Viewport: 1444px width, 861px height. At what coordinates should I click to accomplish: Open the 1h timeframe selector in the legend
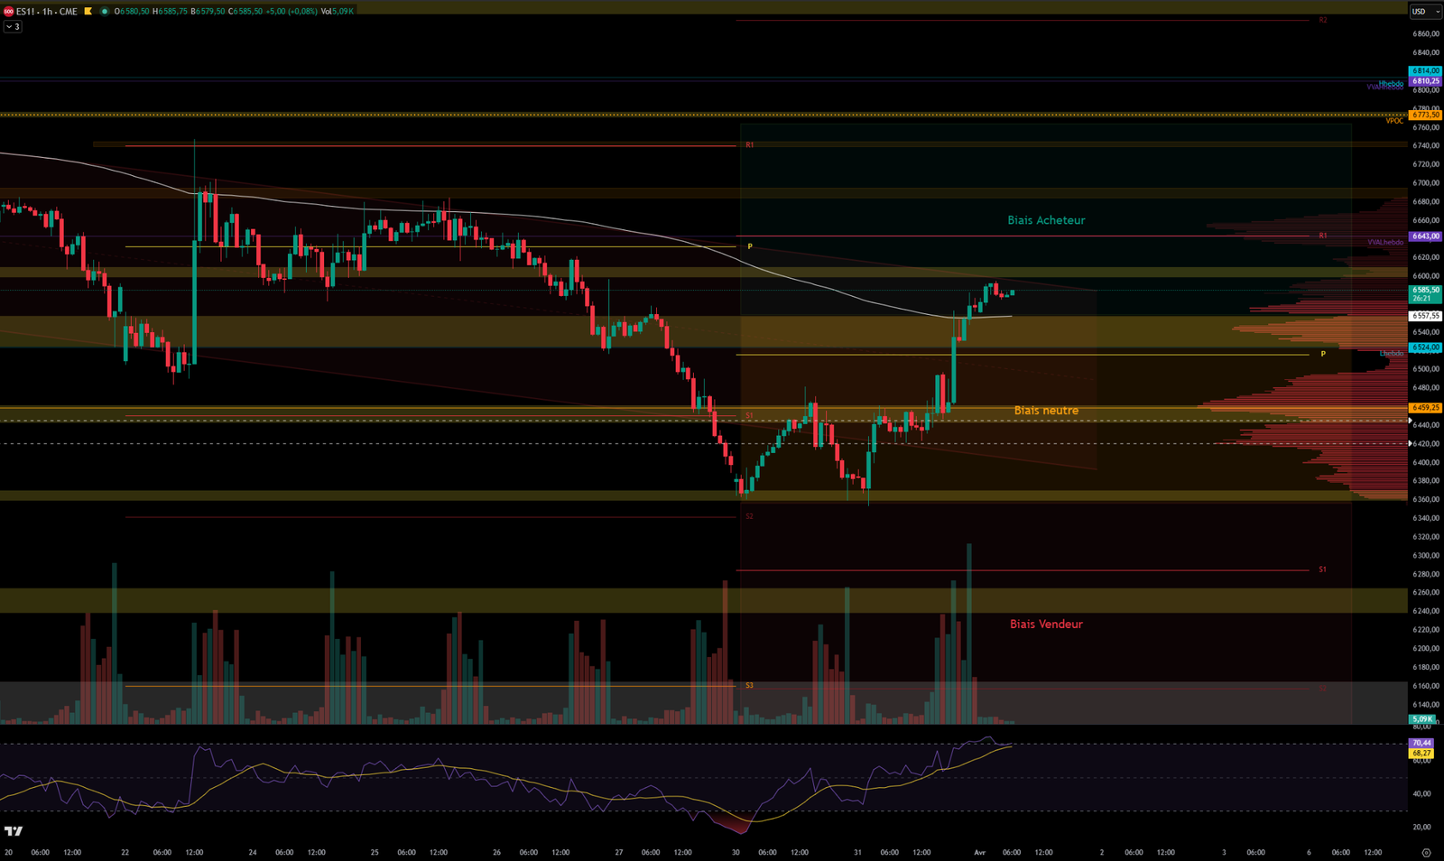[x=47, y=11]
